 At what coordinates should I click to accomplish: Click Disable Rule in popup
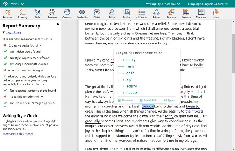point(149,100)
